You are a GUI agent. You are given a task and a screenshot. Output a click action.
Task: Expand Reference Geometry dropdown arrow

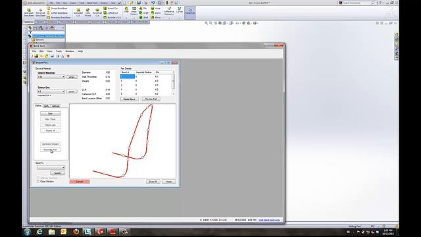click(x=169, y=18)
